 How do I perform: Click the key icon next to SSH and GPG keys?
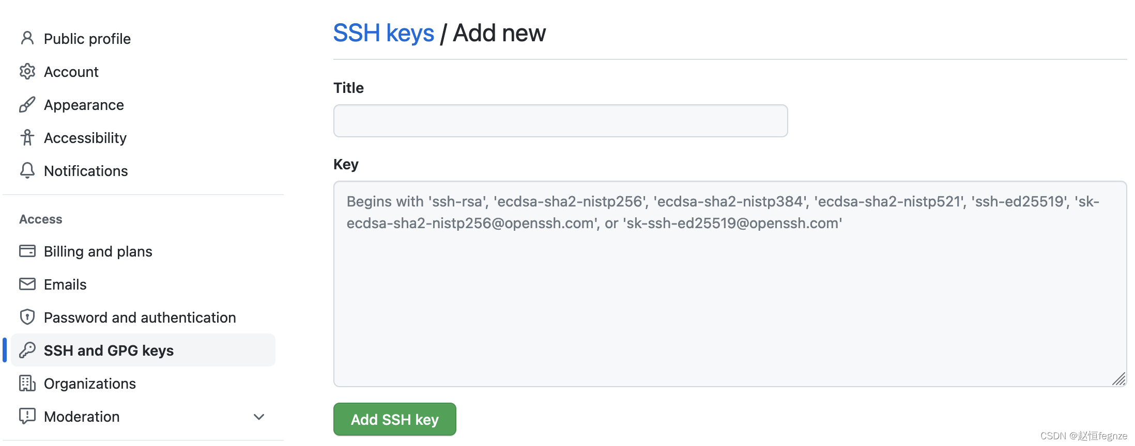pyautogui.click(x=27, y=350)
